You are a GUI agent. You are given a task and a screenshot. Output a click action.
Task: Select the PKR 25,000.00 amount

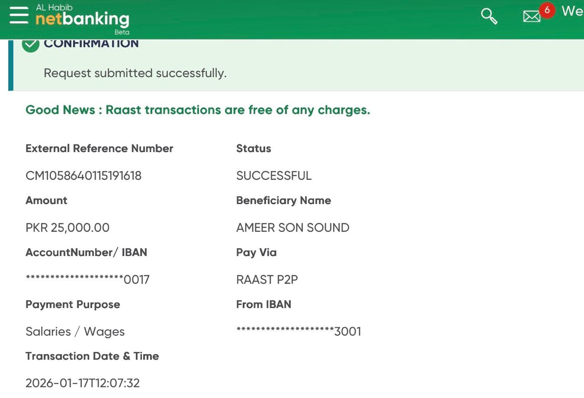click(x=68, y=228)
